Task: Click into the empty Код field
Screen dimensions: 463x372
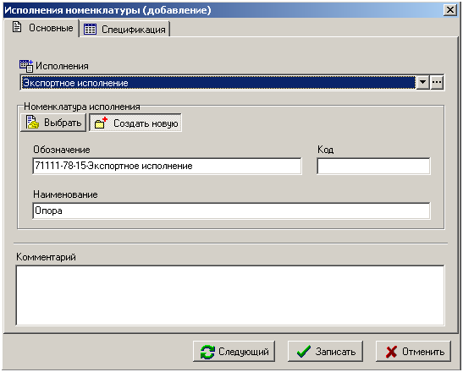Action: (373, 166)
